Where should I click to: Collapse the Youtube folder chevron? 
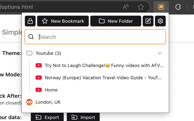pos(160,53)
